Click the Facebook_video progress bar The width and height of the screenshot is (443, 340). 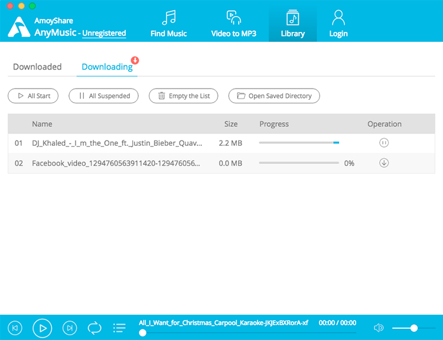tap(299, 163)
